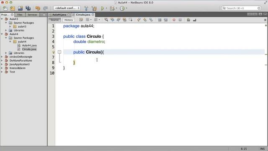The width and height of the screenshot is (268, 151).
Task: Toggle Rectangular Selection icon
Action: click(131, 20)
